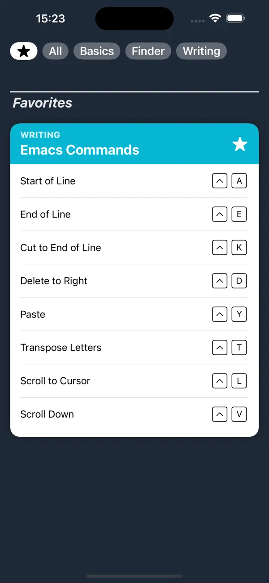Select the "A" key cap for Start of Line

(239, 181)
